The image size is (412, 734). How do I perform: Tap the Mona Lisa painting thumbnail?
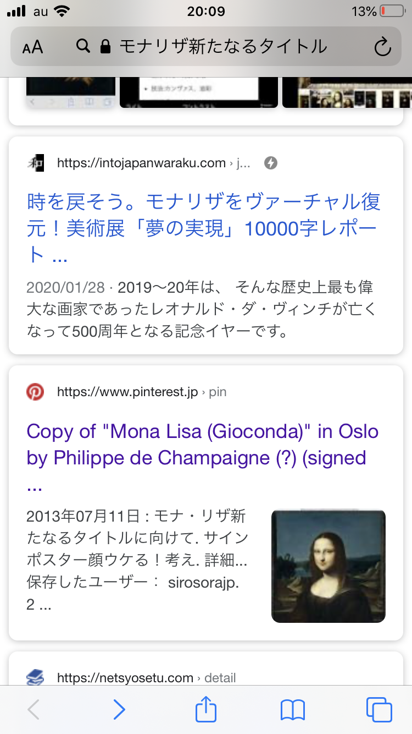(x=329, y=566)
